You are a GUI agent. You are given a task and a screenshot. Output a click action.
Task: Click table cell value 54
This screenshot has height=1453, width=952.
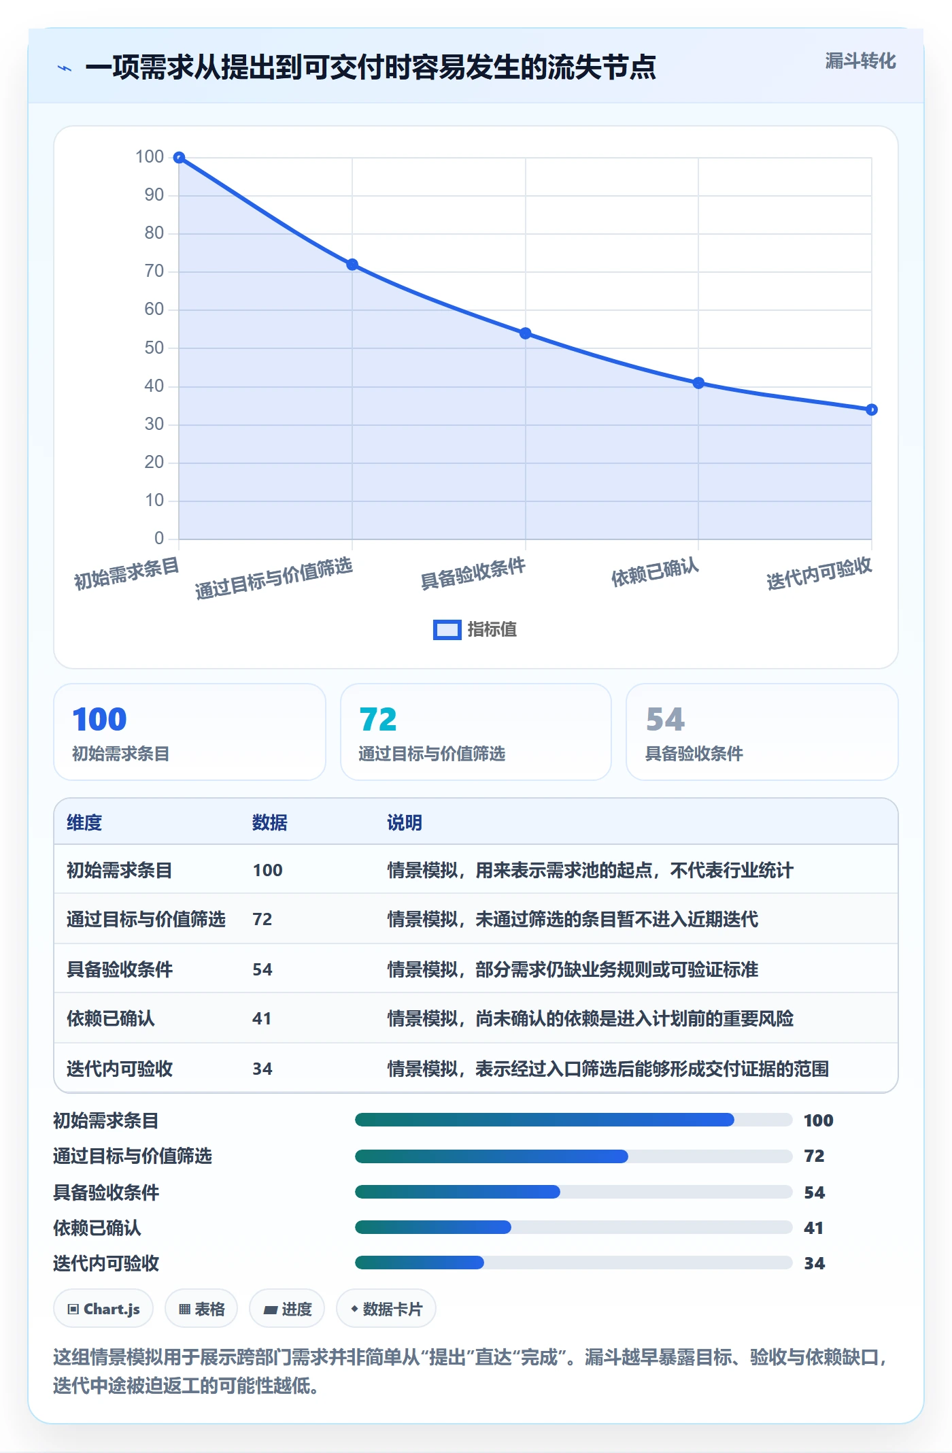262,969
